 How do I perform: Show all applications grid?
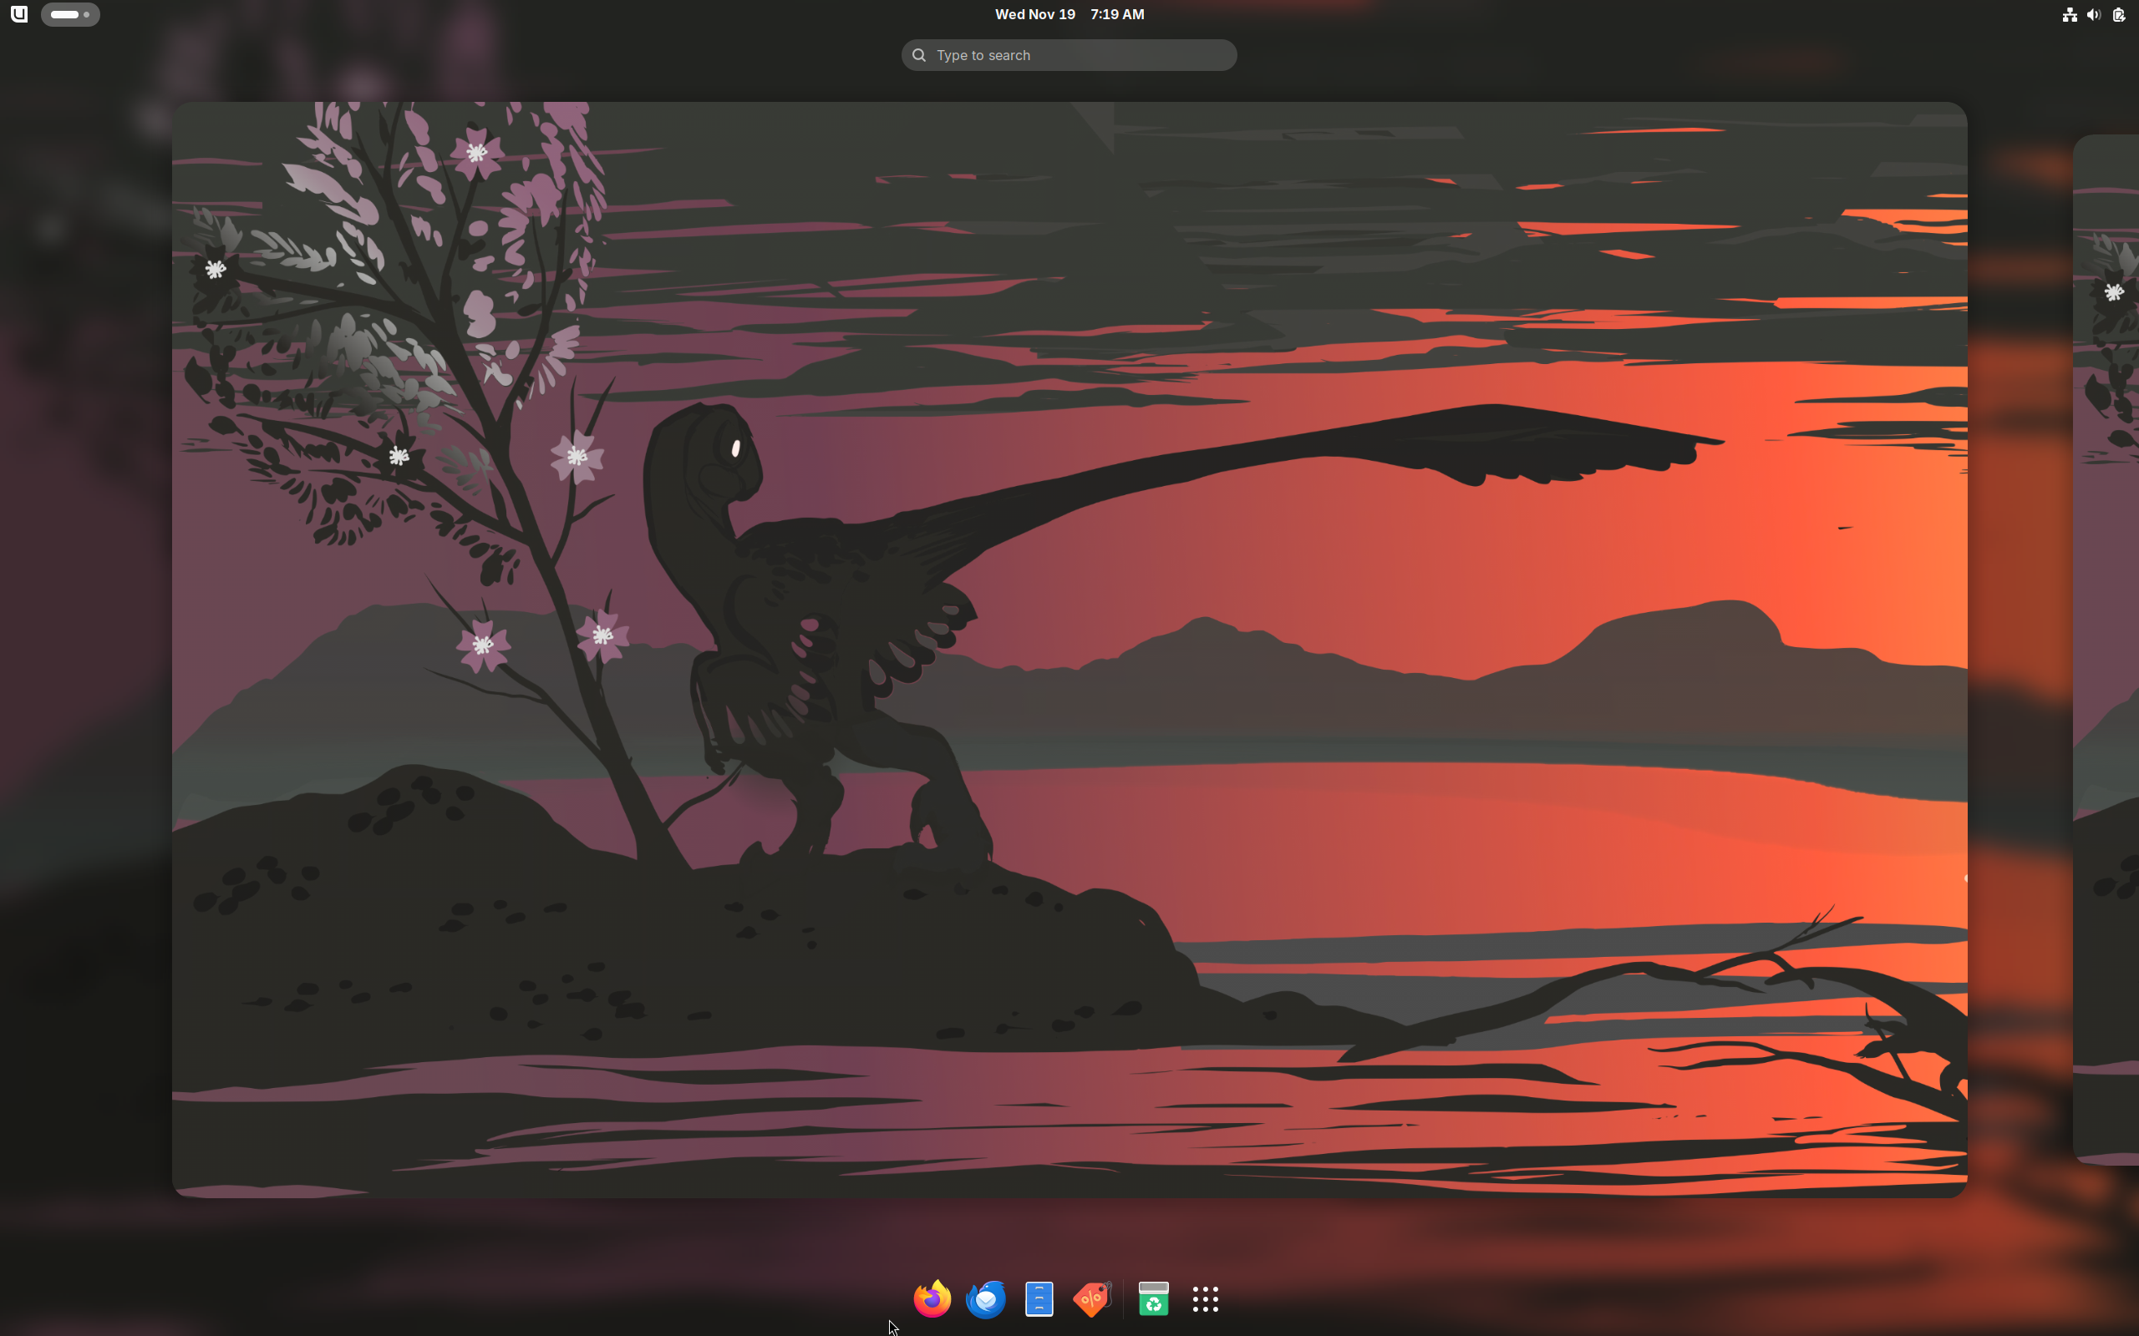[1206, 1299]
